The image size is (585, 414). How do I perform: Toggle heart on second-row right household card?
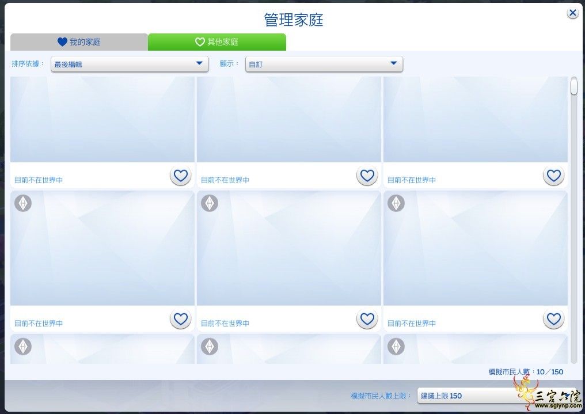point(554,319)
